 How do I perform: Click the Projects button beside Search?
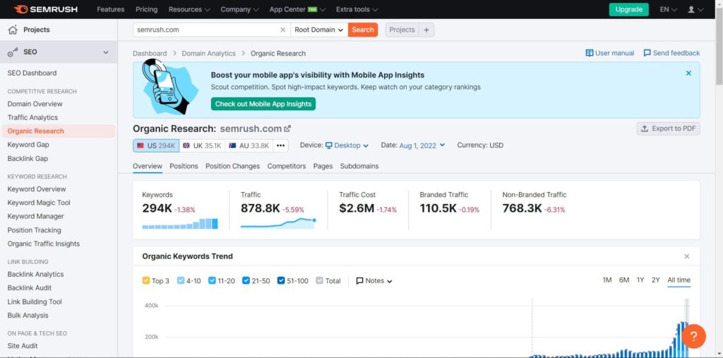coord(402,30)
